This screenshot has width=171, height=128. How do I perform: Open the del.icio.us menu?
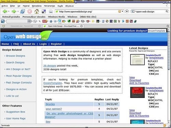pos(69,6)
